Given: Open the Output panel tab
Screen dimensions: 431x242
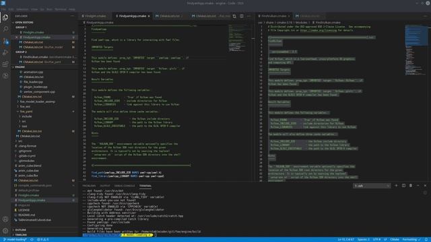Looking at the screenshot, I should tap(105, 186).
